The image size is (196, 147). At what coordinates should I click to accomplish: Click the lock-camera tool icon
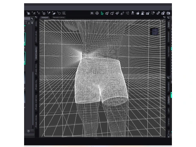[x=163, y=13]
